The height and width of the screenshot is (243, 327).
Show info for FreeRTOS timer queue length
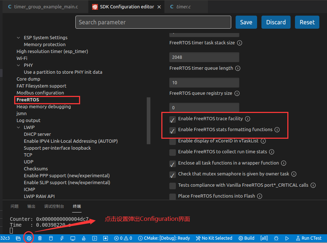[x=238, y=68]
